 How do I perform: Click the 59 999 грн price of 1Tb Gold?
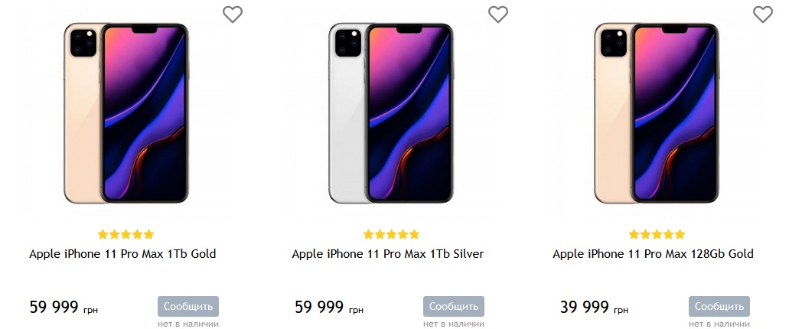tap(64, 308)
